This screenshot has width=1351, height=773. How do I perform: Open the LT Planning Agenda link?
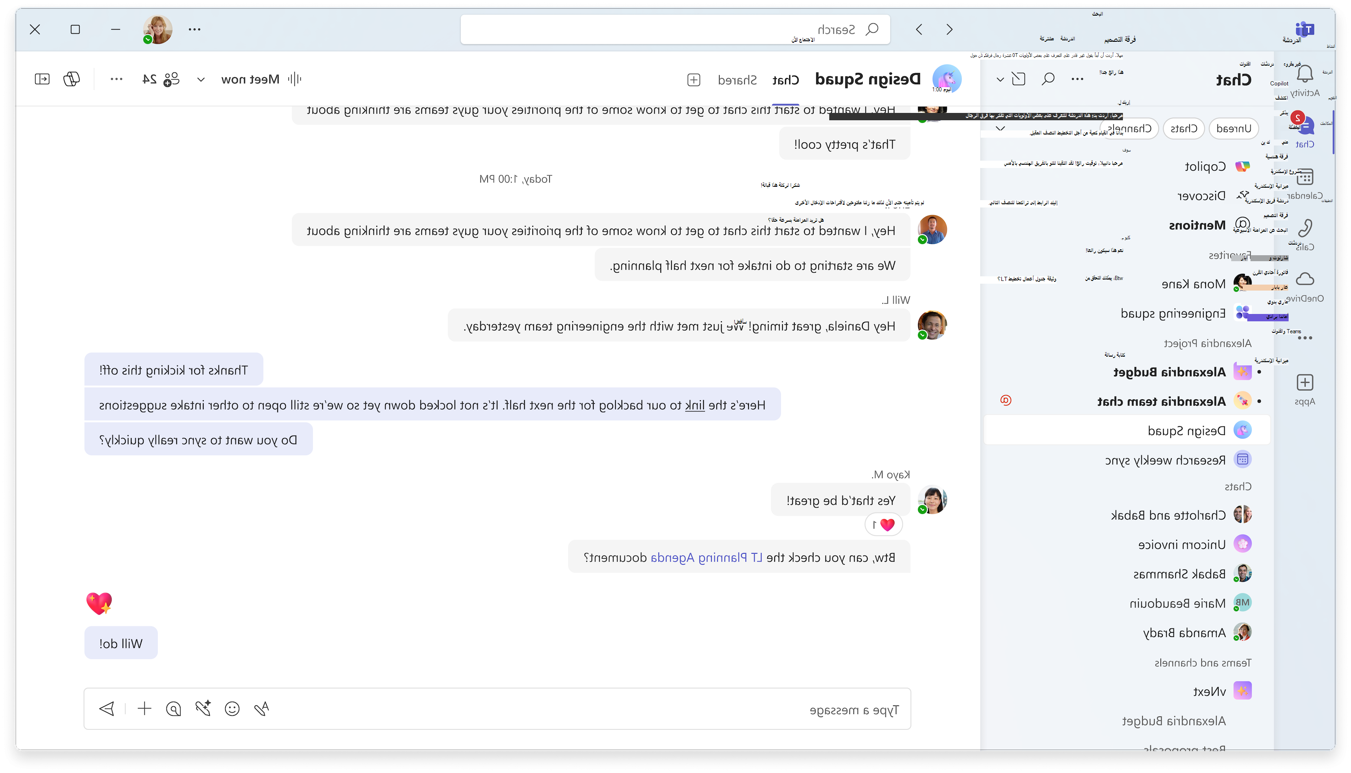click(706, 557)
